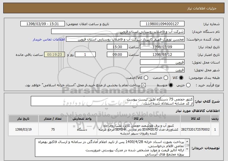Click the شهر محل تحویل field
The width and height of the screenshot is (228, 161).
pos(162,70)
